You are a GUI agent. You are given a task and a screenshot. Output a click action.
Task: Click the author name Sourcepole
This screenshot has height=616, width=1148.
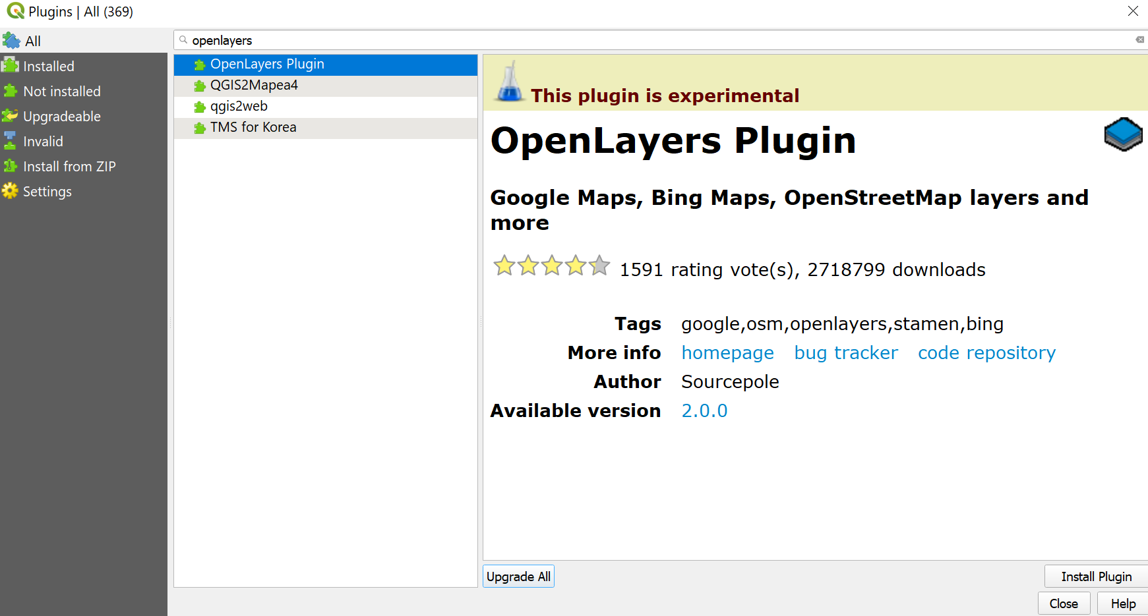click(730, 382)
